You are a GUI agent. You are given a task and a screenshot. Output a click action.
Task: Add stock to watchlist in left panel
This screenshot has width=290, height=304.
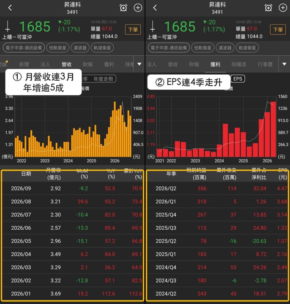tap(138, 8)
